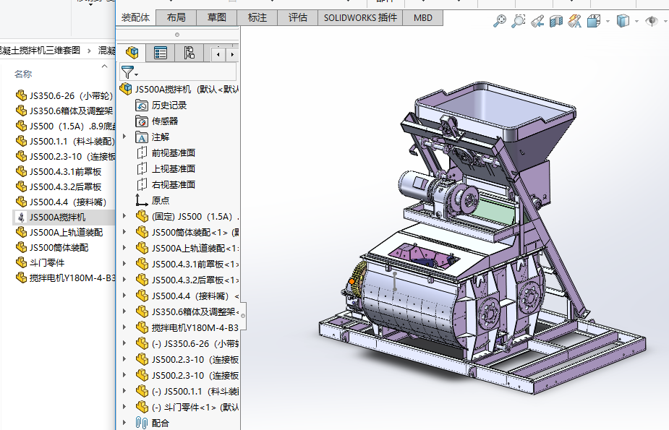Select 前视基准面 plane in the tree
Image resolution: width=669 pixels, height=430 pixels.
coord(173,152)
